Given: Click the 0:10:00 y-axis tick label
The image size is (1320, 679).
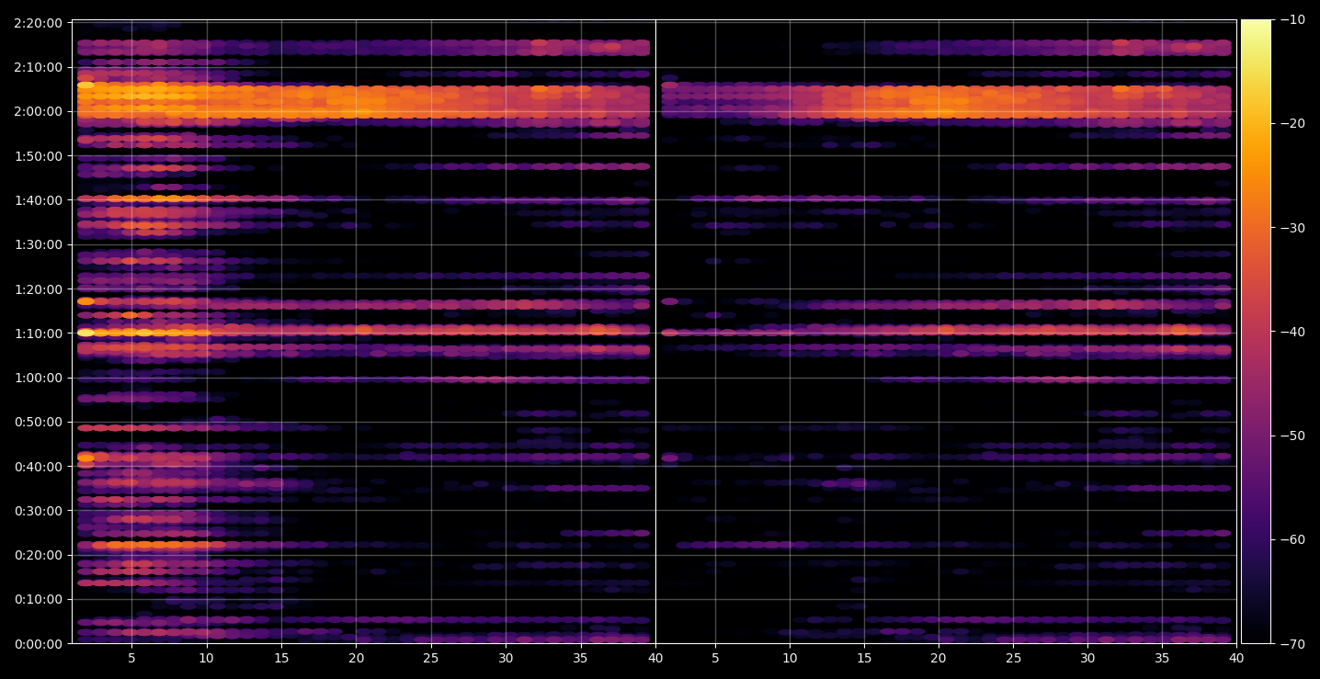Looking at the screenshot, I should click(x=39, y=600).
